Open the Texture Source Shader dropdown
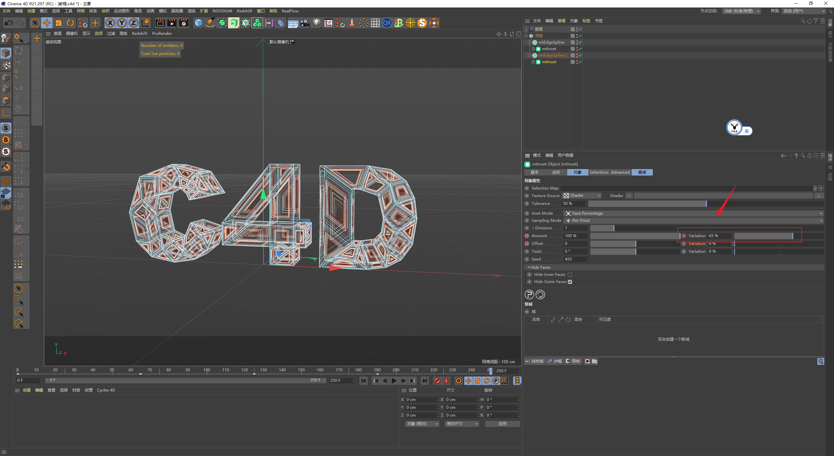Screen dimensions: 834x456 coord(582,195)
